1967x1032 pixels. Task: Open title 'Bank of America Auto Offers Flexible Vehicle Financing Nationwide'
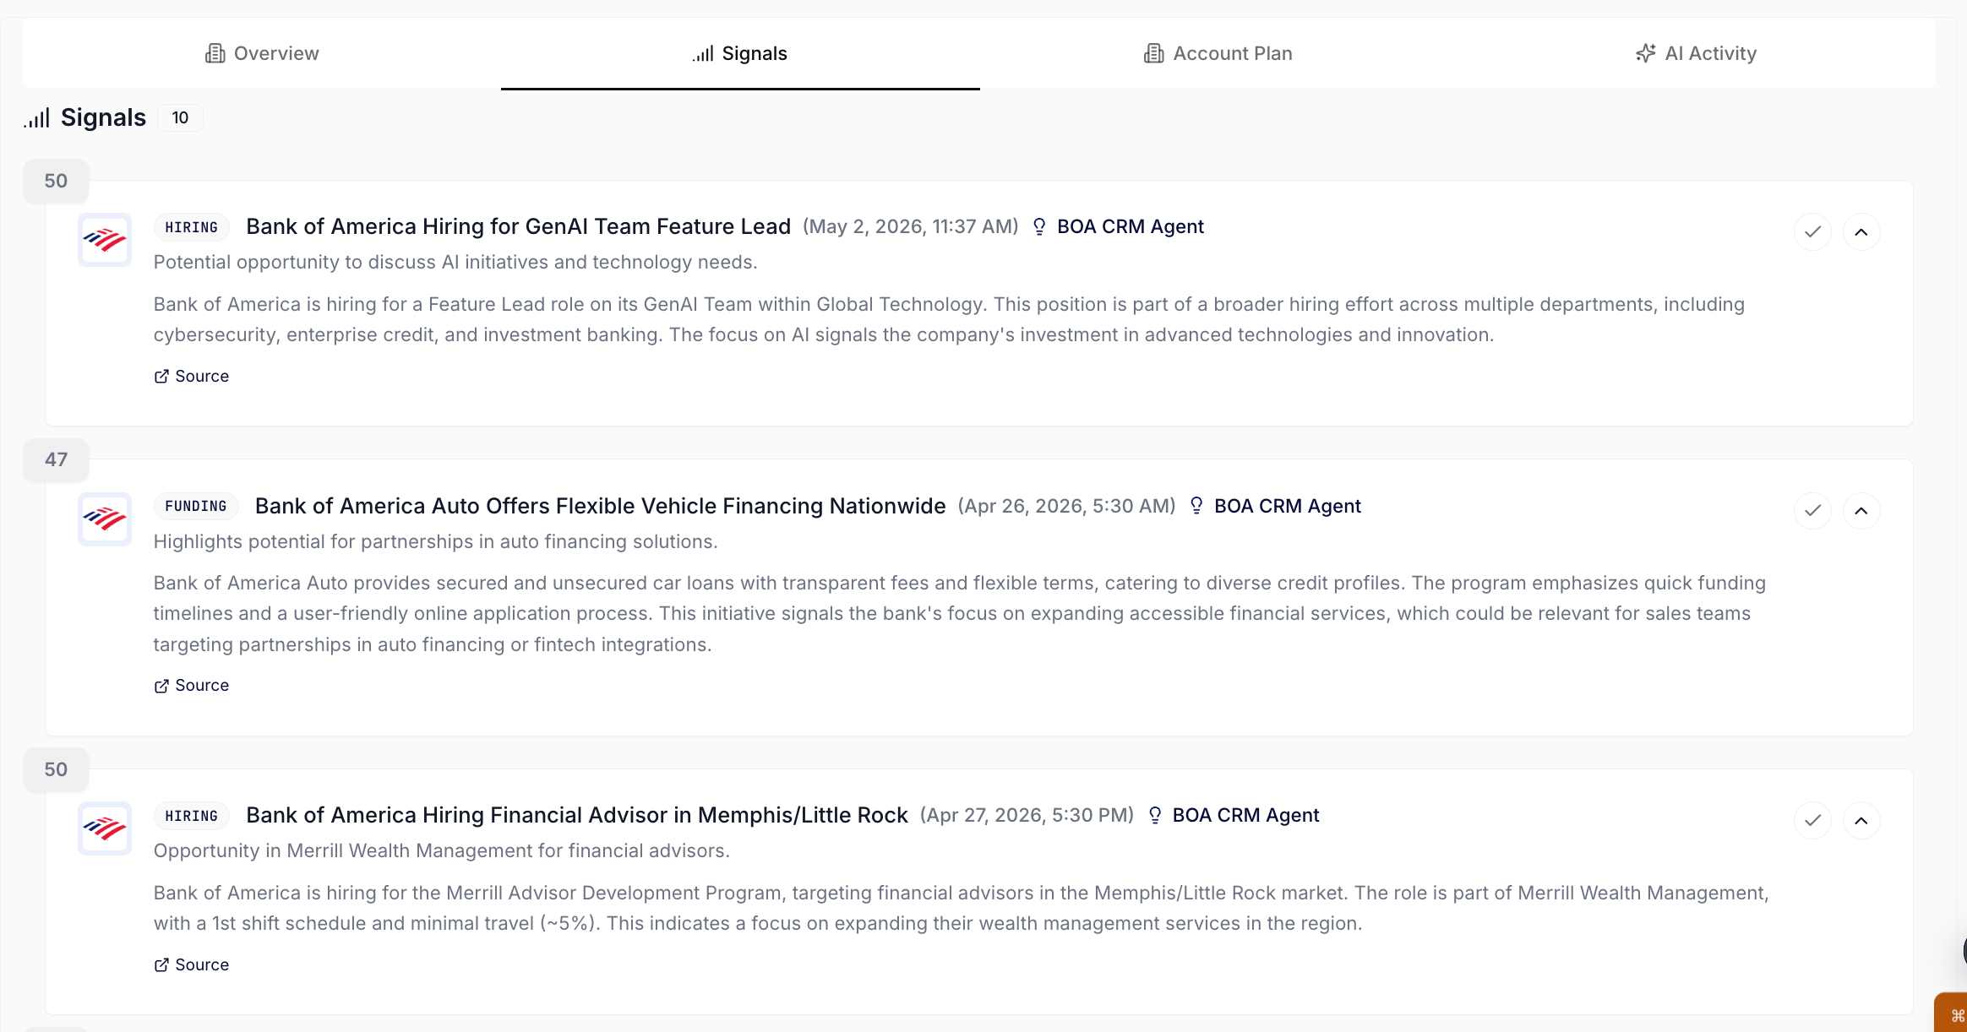(x=601, y=506)
